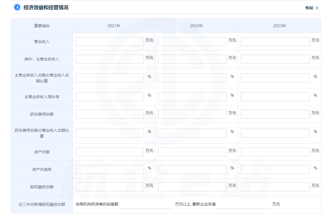This screenshot has height=216, width=332.
Task: Click the 近三年内新增股权融资总额 row label
Action: point(42,204)
